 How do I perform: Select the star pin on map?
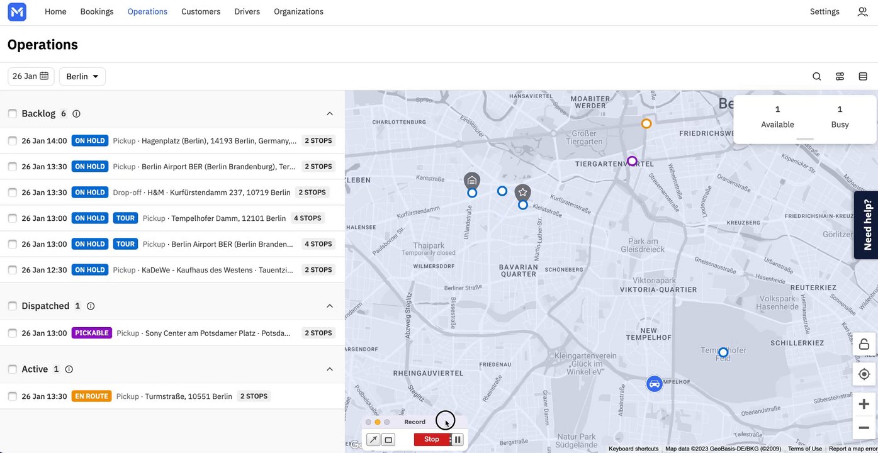[x=522, y=193]
